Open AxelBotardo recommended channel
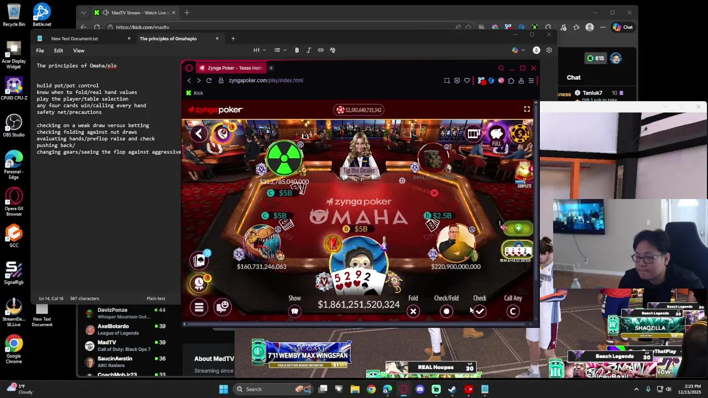This screenshot has width=708, height=398. click(125, 329)
